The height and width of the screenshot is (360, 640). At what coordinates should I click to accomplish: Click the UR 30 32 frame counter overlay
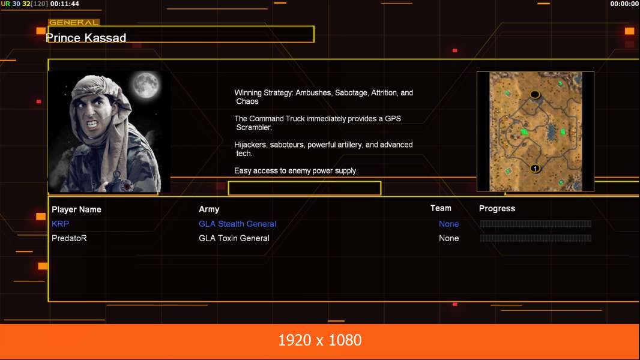(25, 4)
